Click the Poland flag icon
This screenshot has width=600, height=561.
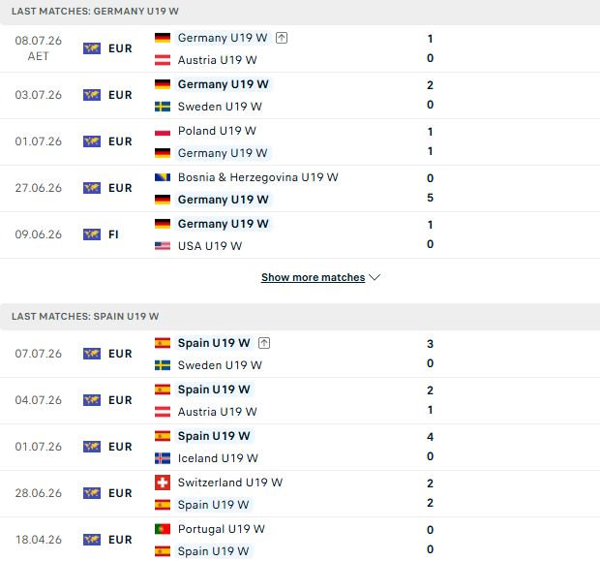[163, 131]
